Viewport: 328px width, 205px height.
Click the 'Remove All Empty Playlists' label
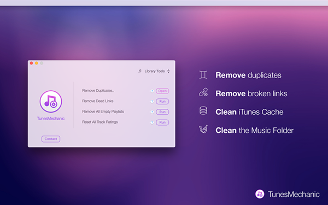(103, 112)
